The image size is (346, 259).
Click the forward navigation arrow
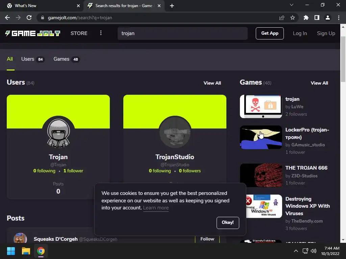(18, 18)
